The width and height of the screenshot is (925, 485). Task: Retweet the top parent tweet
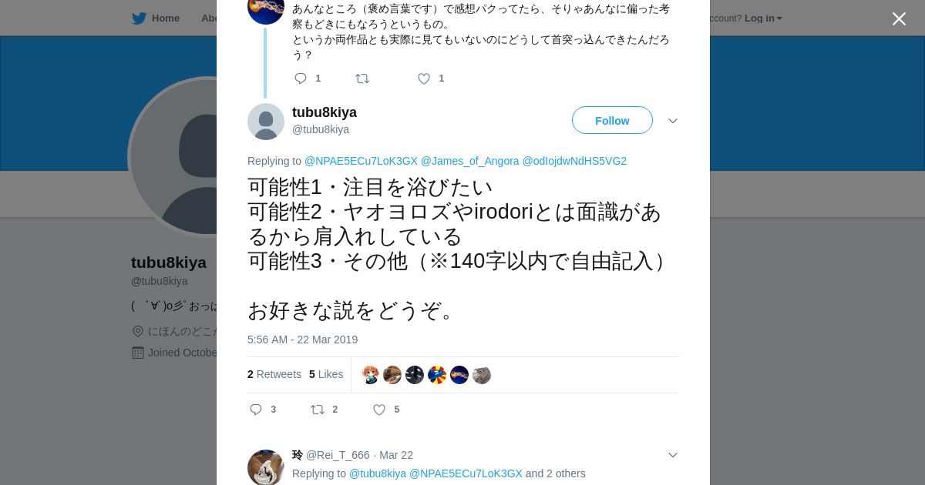[x=362, y=79]
